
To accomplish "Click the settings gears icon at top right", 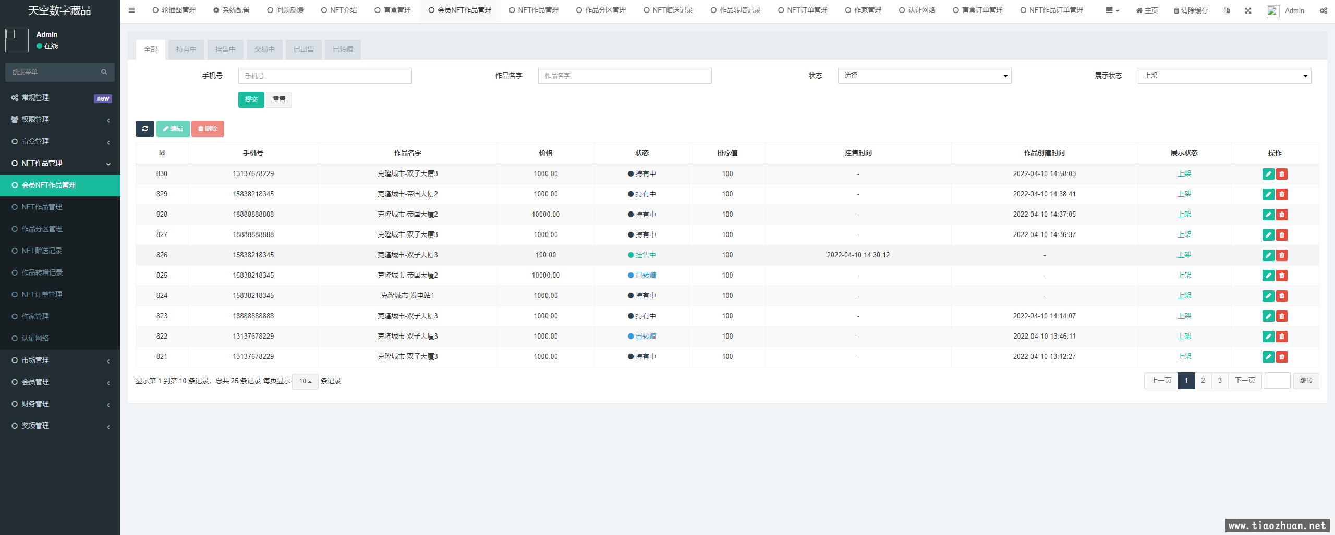I will (x=1323, y=10).
